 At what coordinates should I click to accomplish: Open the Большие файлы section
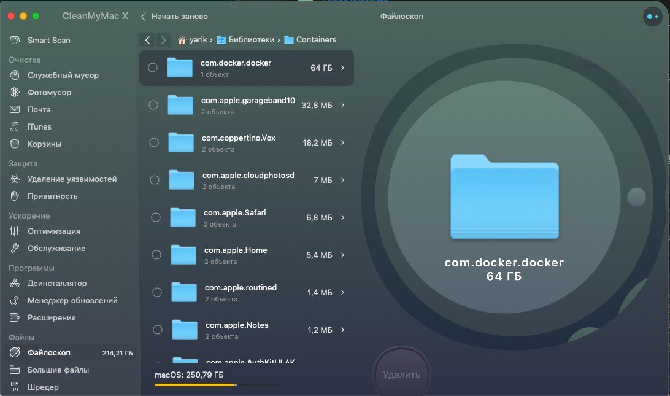point(58,370)
